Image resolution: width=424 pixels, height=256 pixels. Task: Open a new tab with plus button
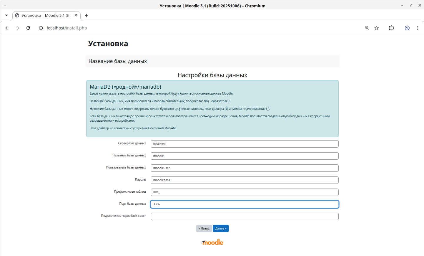pyautogui.click(x=87, y=15)
